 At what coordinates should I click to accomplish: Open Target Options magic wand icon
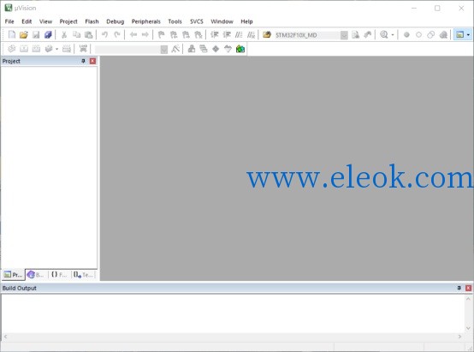(175, 49)
